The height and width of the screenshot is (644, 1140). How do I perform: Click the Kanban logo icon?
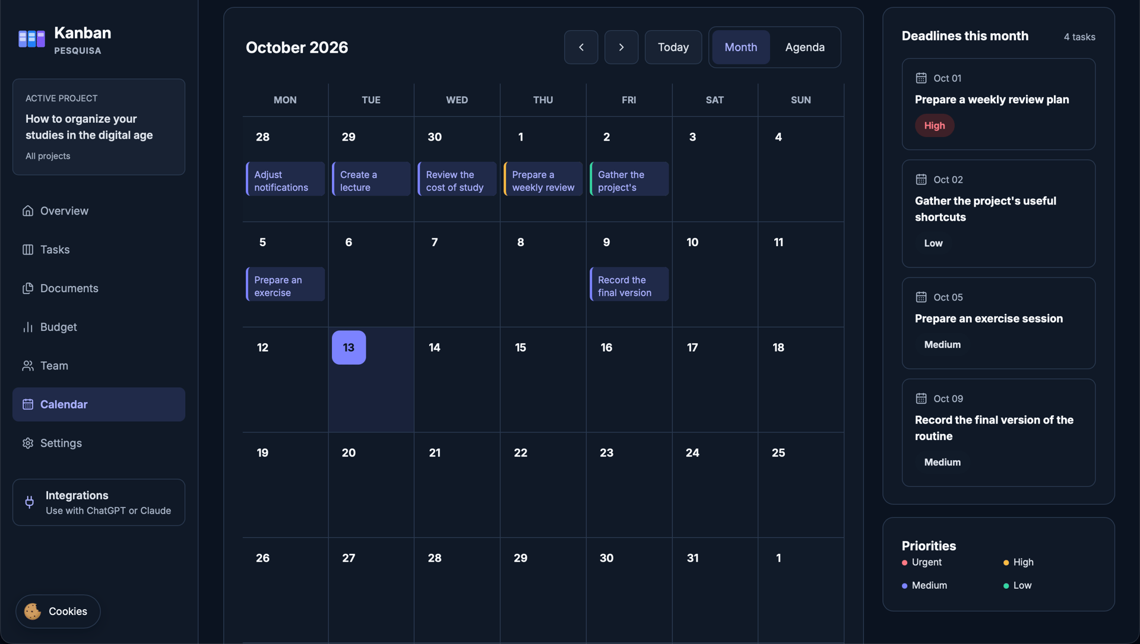coord(31,39)
